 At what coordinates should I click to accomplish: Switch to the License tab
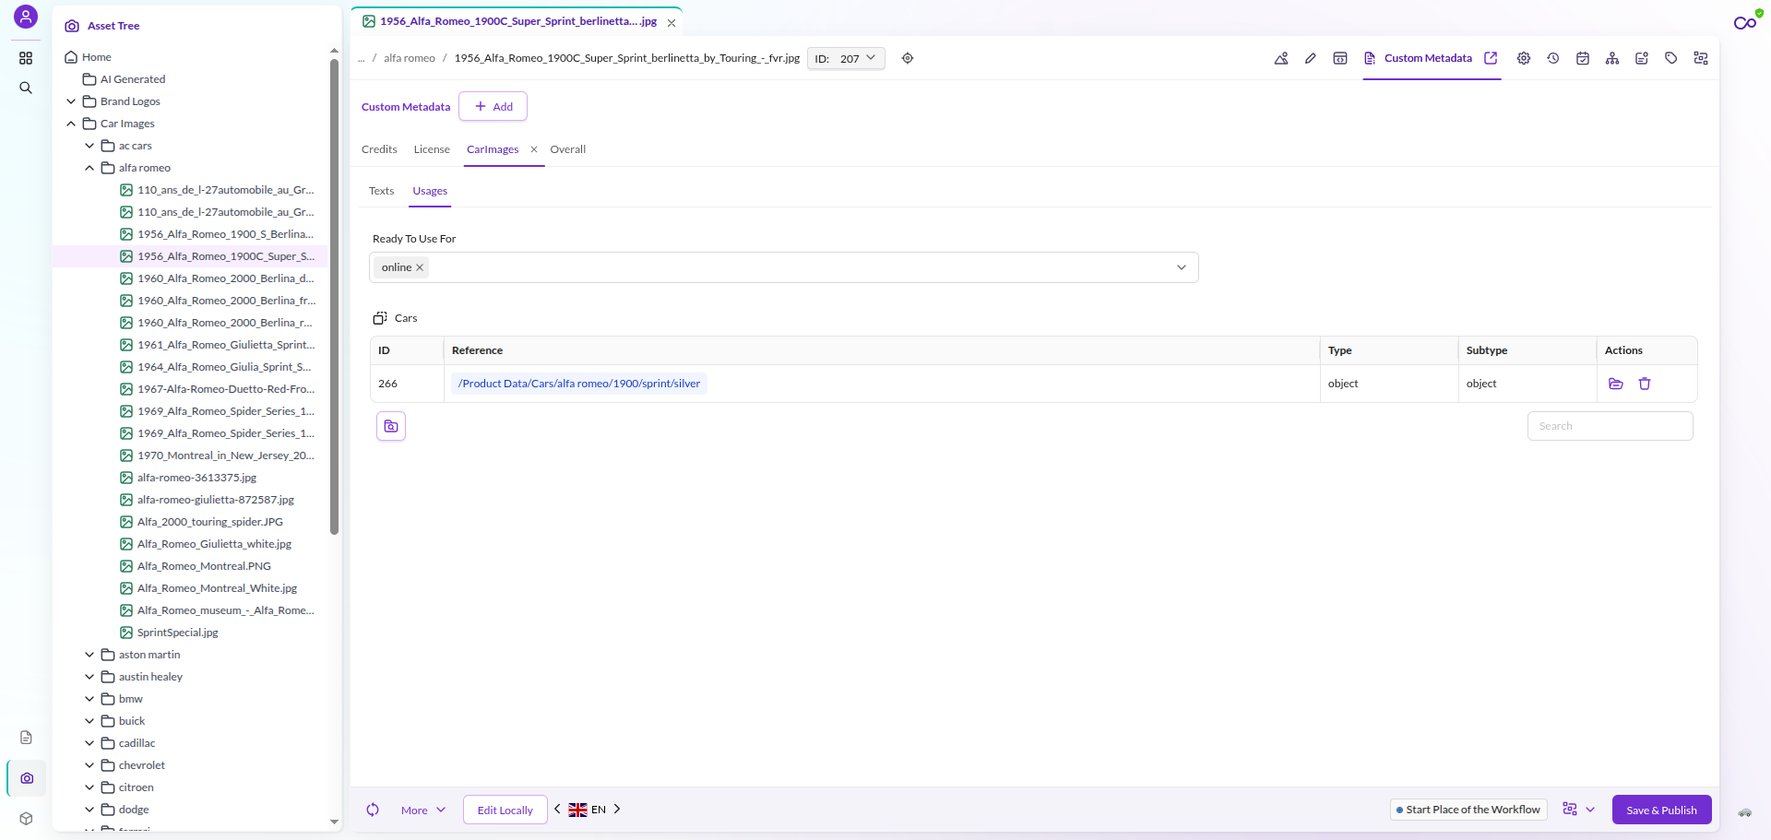pos(432,149)
